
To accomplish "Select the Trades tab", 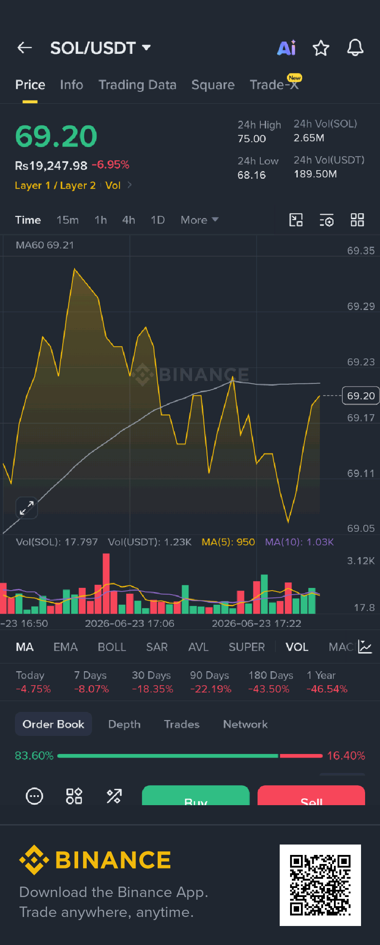I will (182, 724).
